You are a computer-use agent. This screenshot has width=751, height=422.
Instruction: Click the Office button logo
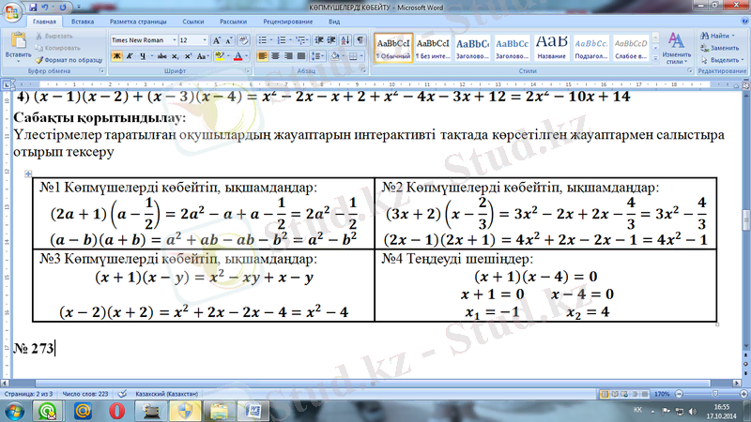click(11, 9)
